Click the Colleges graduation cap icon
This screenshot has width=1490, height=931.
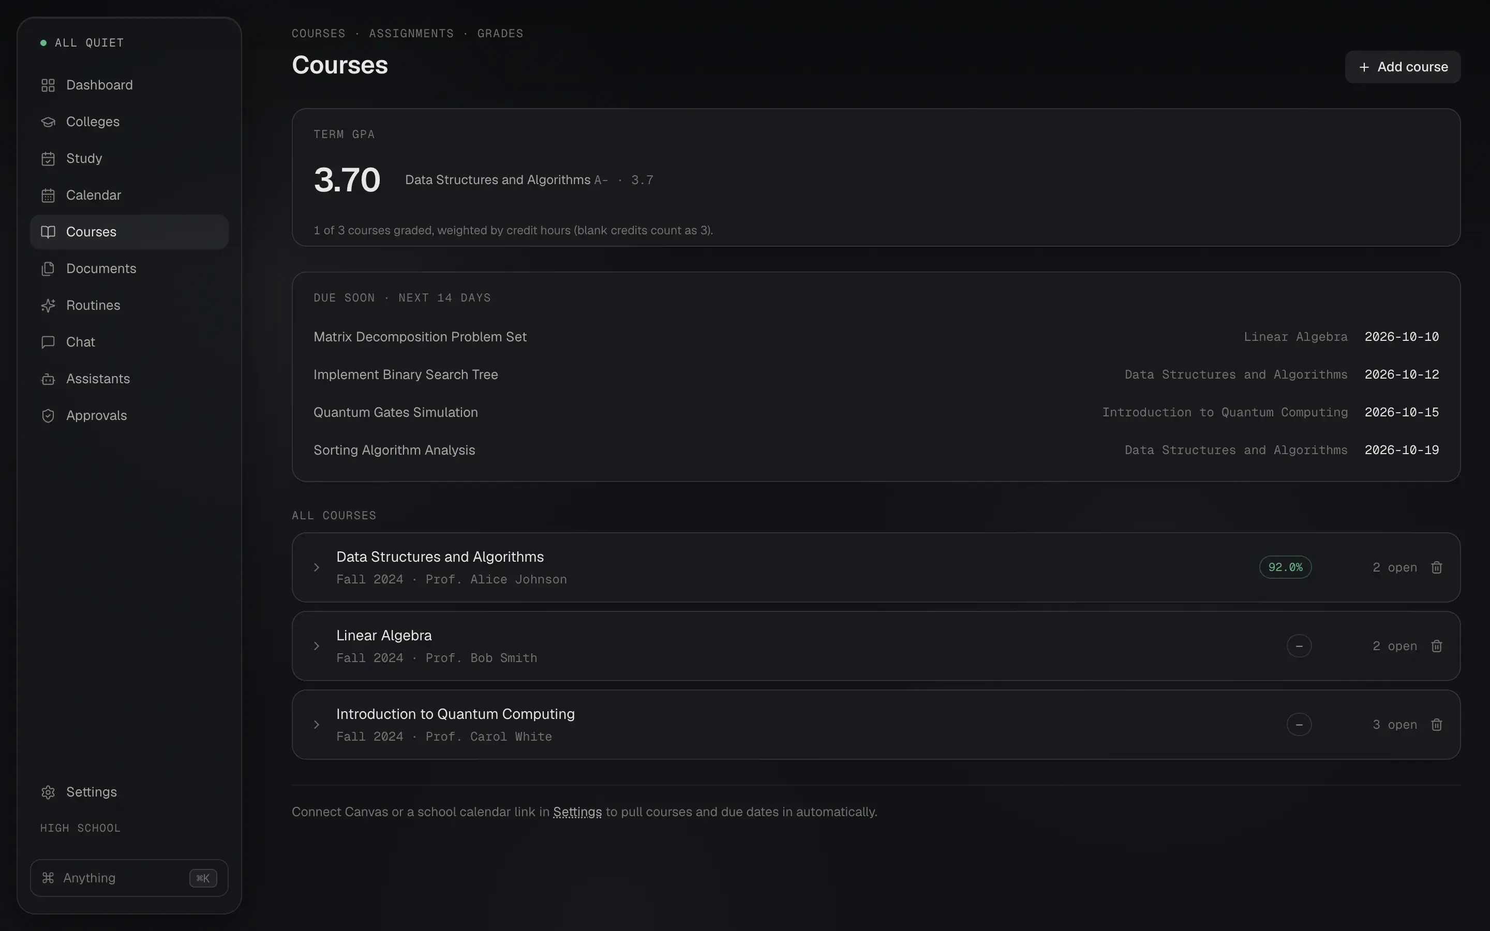[48, 122]
